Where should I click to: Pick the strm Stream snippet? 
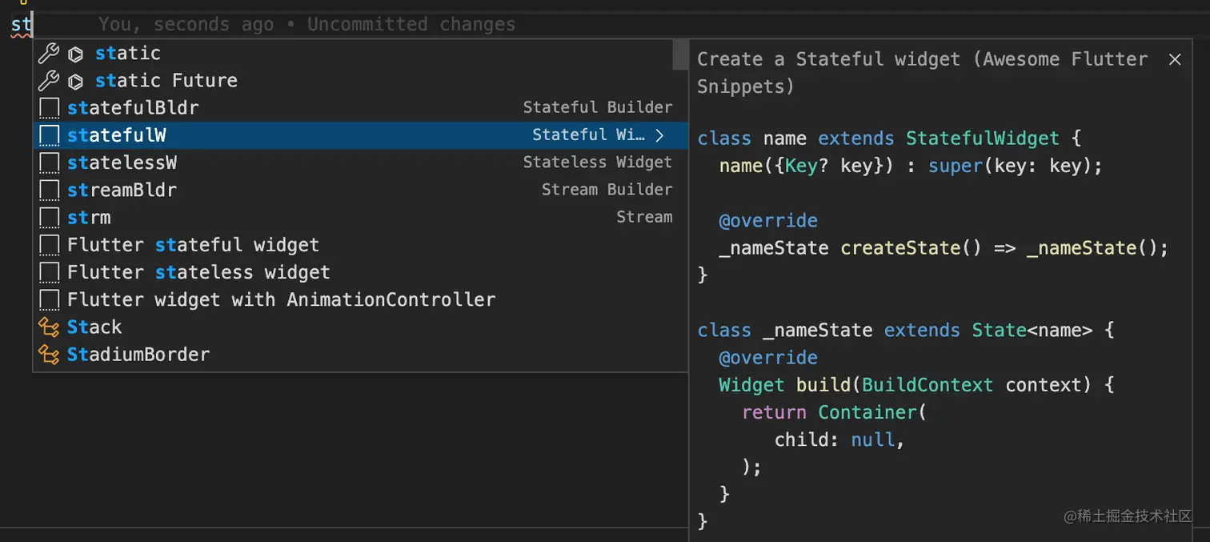pyautogui.click(x=360, y=217)
